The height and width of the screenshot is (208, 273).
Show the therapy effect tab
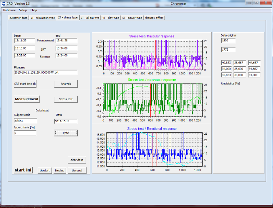pyautogui.click(x=154, y=18)
